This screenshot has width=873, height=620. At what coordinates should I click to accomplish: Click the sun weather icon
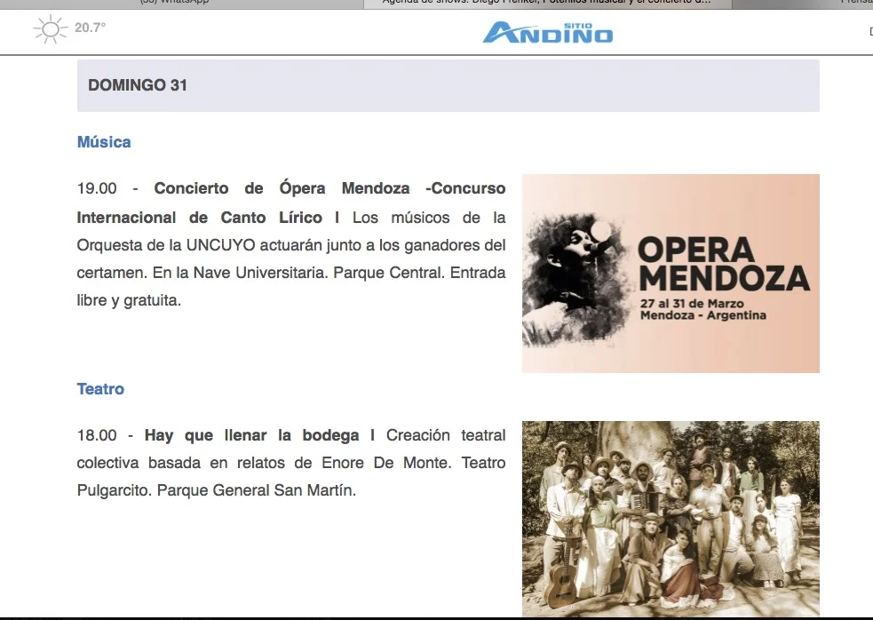[x=50, y=29]
